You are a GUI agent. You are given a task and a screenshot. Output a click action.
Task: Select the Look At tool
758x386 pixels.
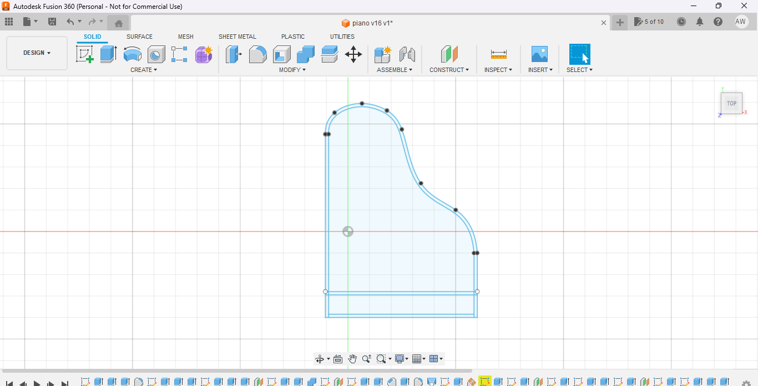338,359
